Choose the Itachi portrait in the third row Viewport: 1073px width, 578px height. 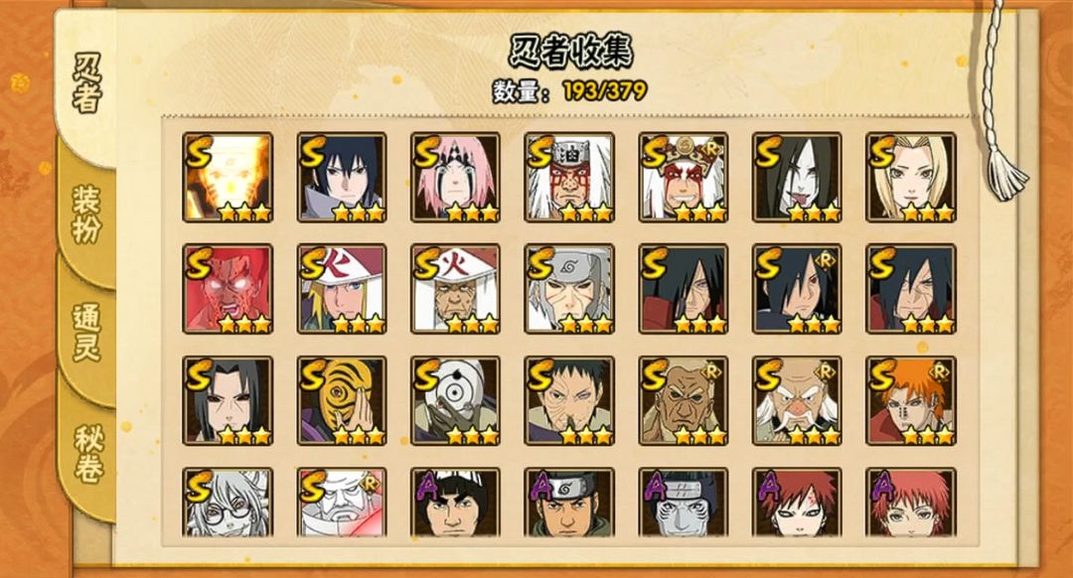click(228, 401)
